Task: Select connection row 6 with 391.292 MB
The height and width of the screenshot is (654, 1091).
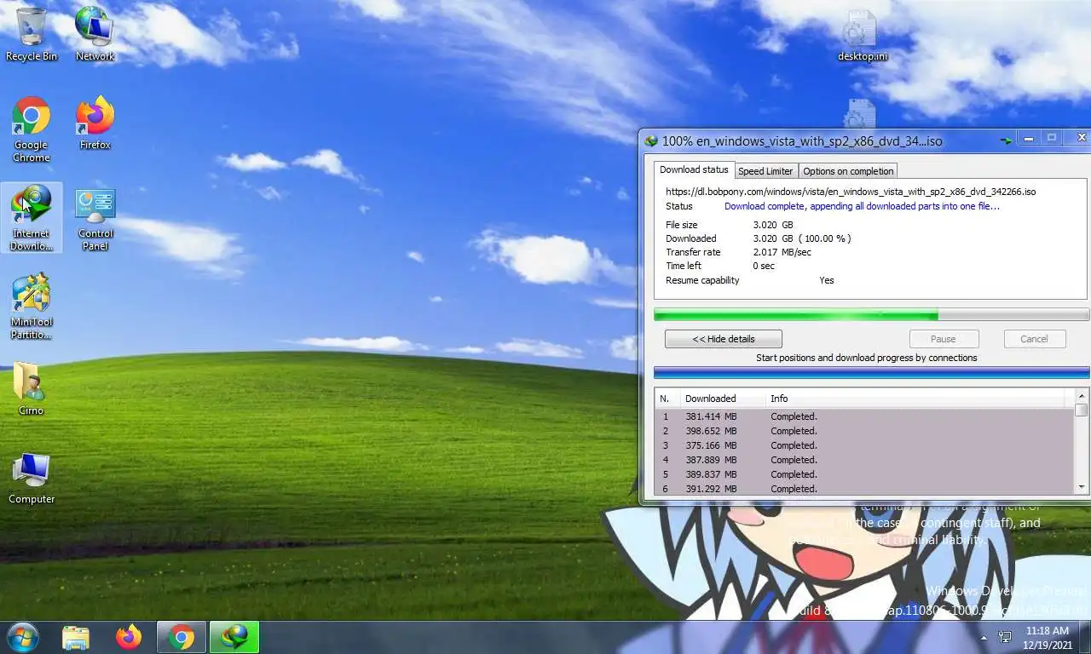Action: pos(865,489)
